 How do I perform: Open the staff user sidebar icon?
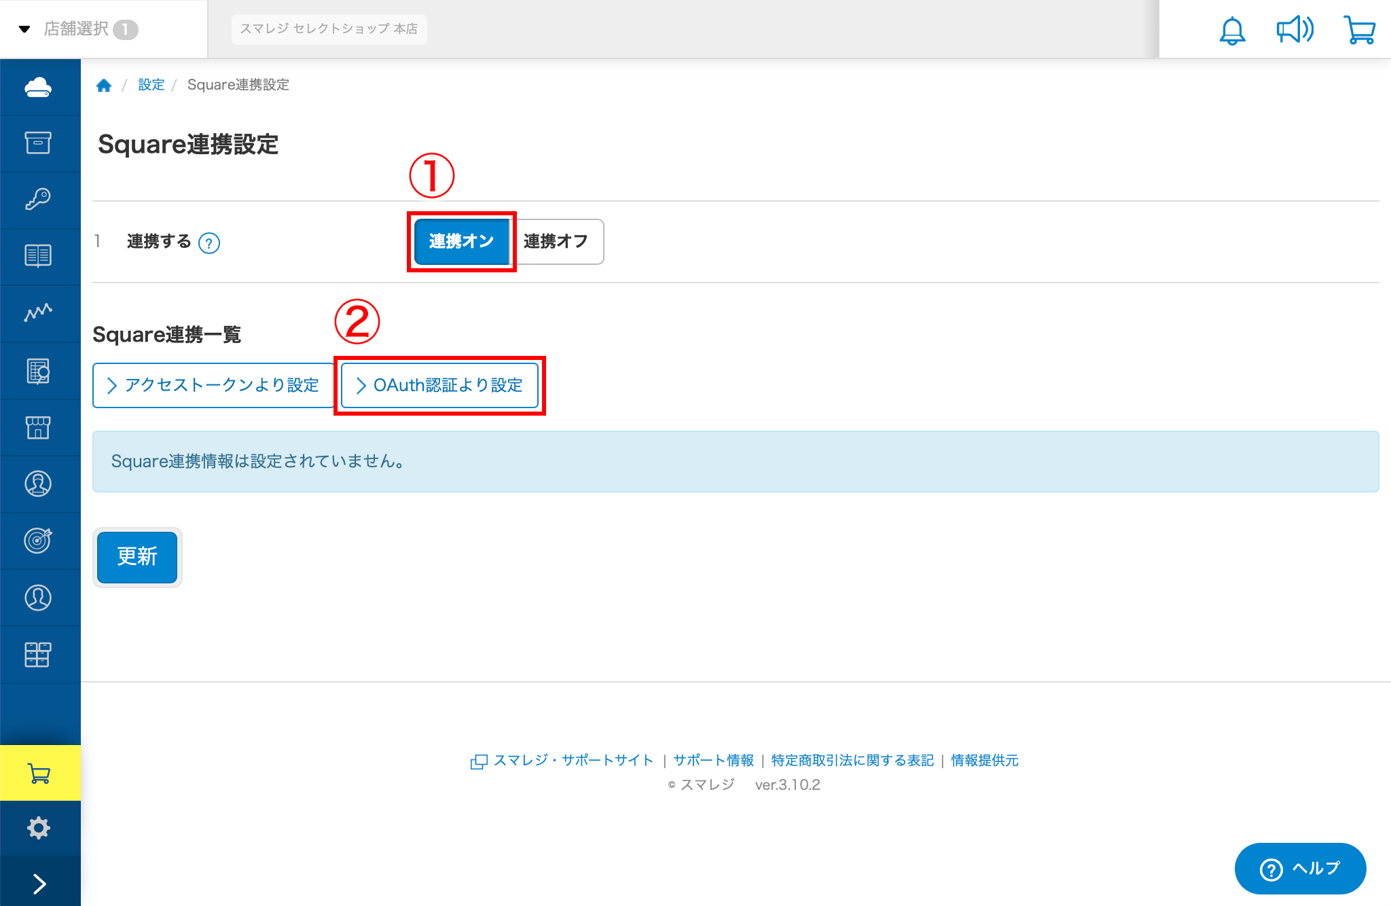[x=38, y=598]
